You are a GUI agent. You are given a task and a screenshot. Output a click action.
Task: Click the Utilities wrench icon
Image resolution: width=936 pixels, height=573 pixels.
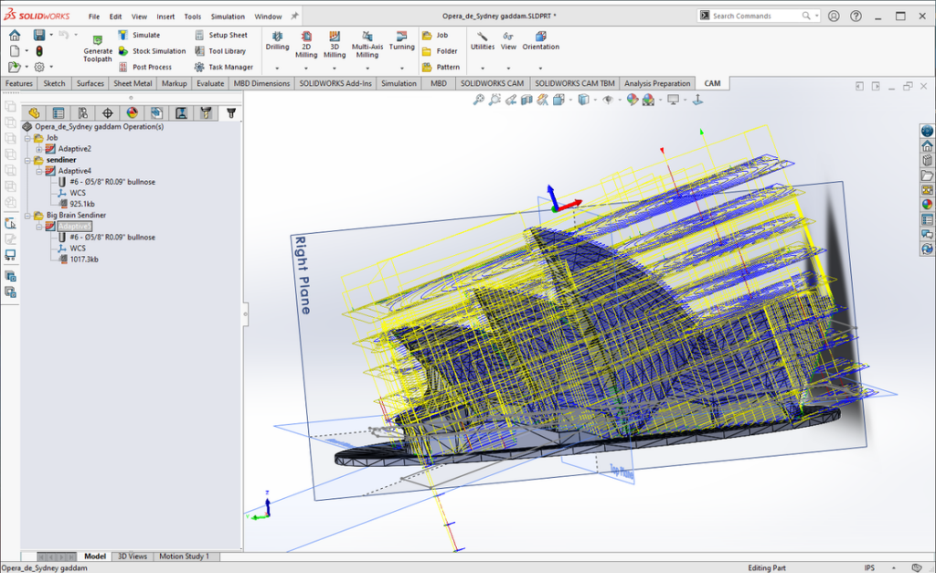click(483, 36)
